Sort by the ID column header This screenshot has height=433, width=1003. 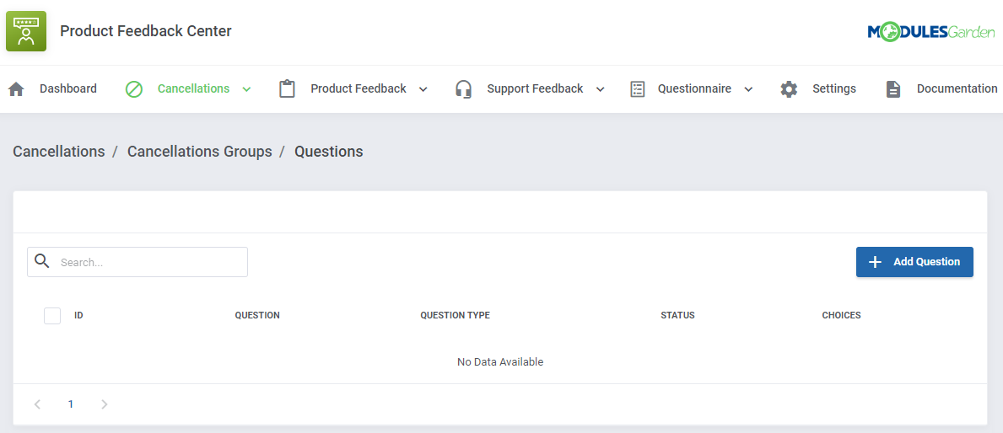(78, 316)
